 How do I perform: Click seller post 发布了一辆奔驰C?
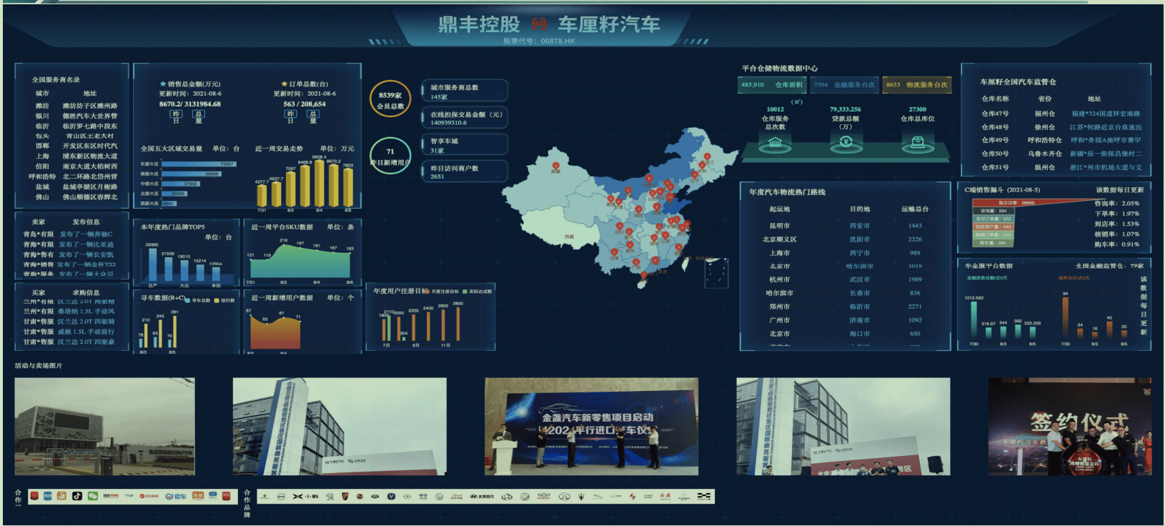pyautogui.click(x=86, y=234)
